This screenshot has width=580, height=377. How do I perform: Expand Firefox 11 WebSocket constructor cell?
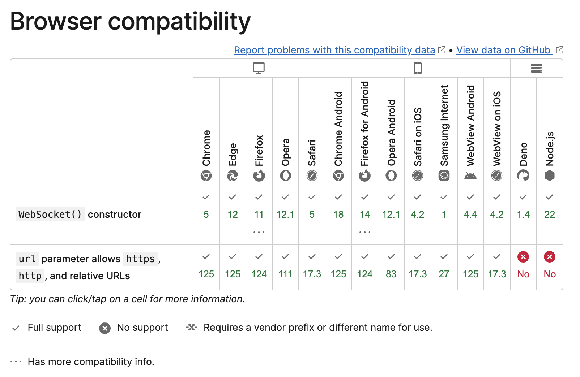click(x=259, y=215)
